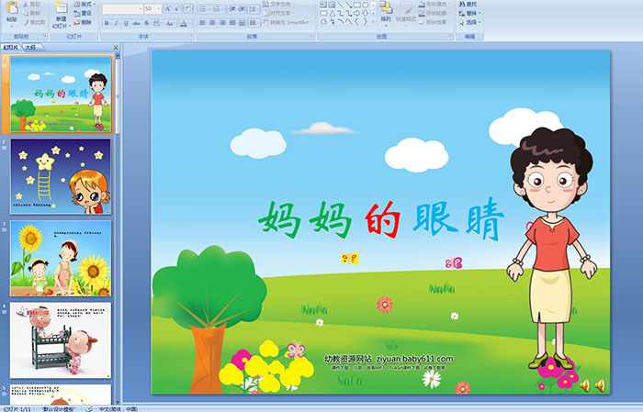Open shape outline 形状轮廓 options
The image size is (643, 412).
(x=434, y=13)
